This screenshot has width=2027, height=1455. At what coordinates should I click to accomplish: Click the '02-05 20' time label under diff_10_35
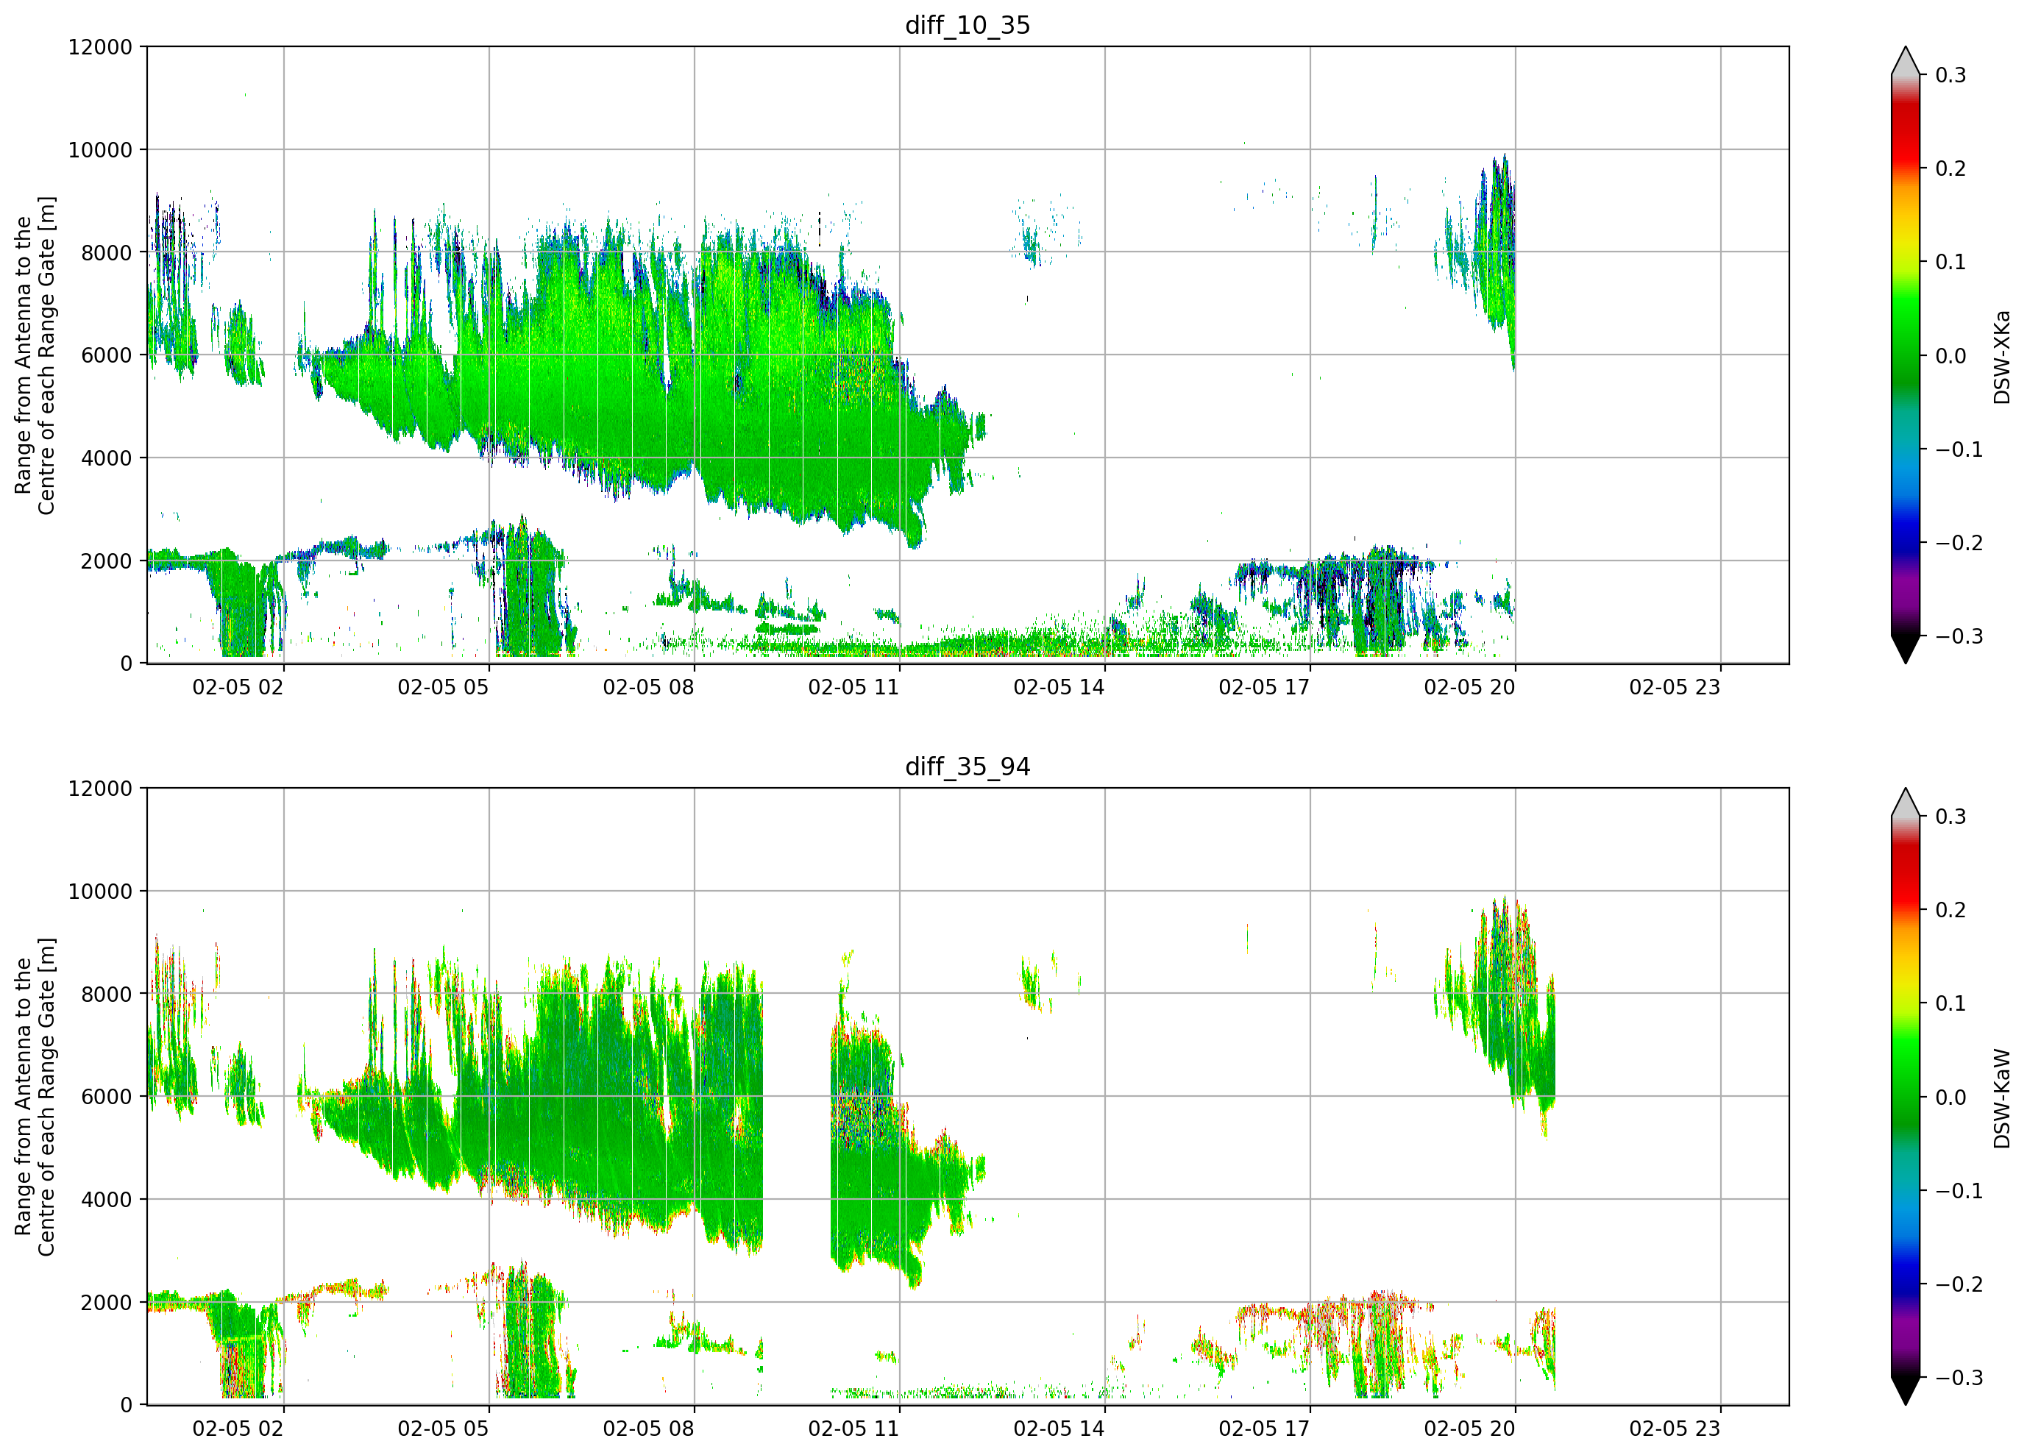tap(1469, 687)
